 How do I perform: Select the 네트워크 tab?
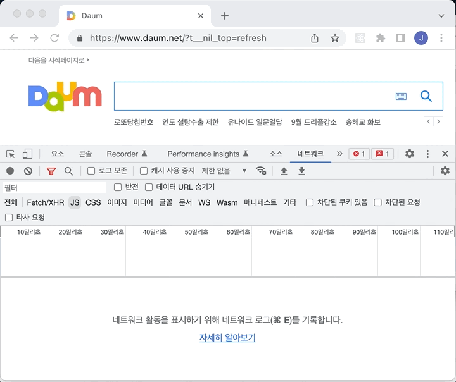[x=310, y=154]
